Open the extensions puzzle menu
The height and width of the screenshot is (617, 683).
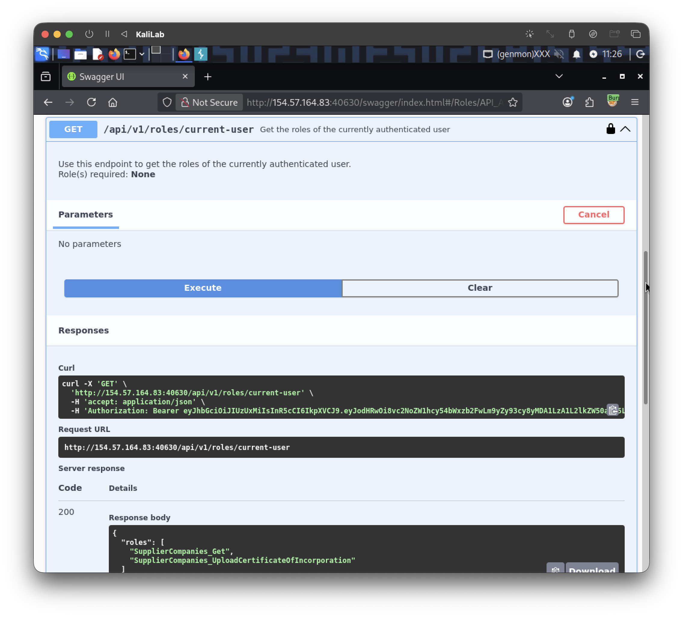(590, 102)
